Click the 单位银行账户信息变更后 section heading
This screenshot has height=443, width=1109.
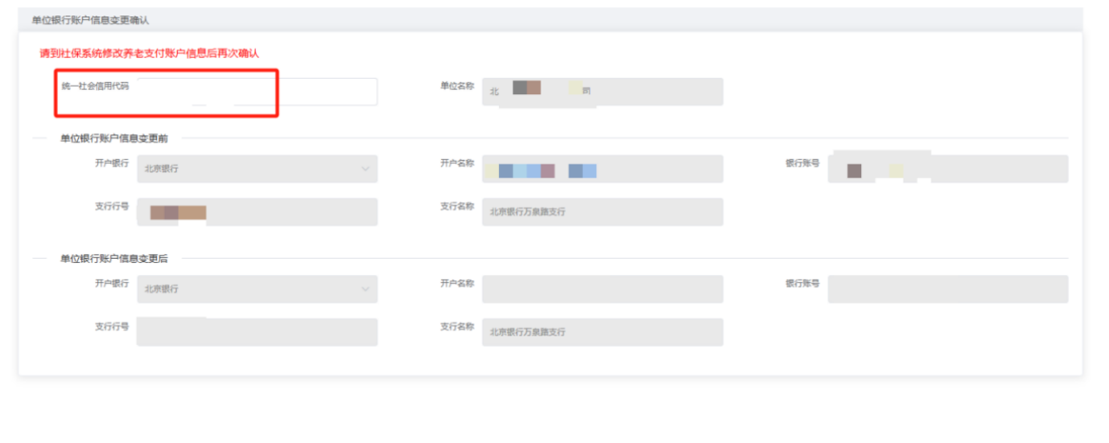(113, 258)
